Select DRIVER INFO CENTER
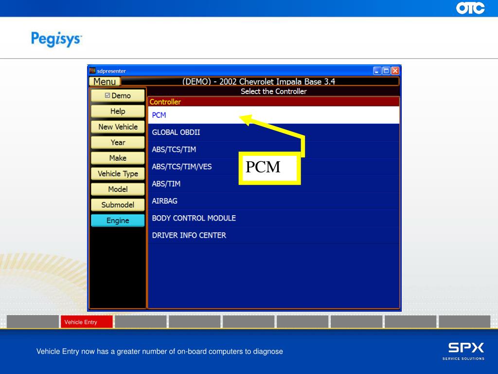 273,235
